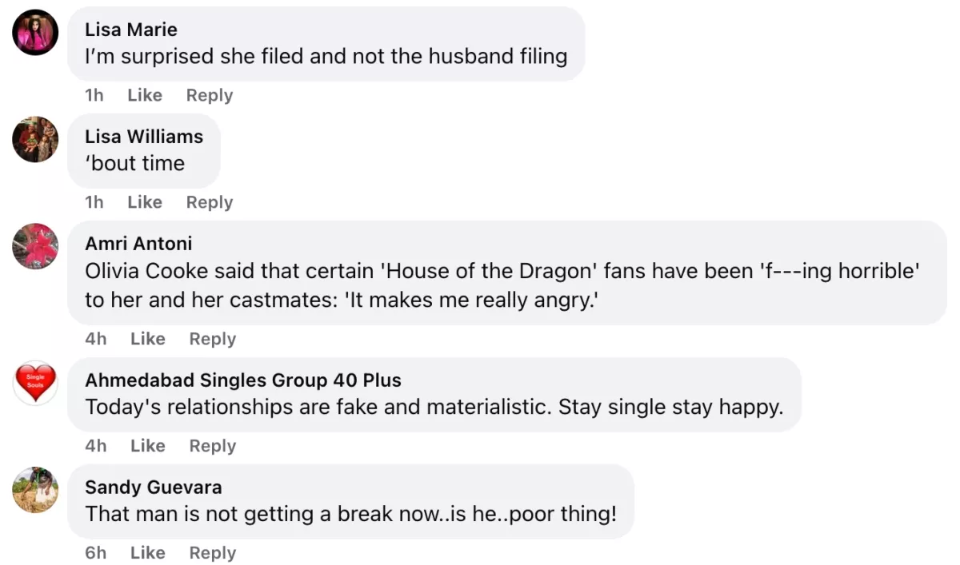Reply to Amri Antoni's comment
This screenshot has width=960, height=565.
click(213, 339)
